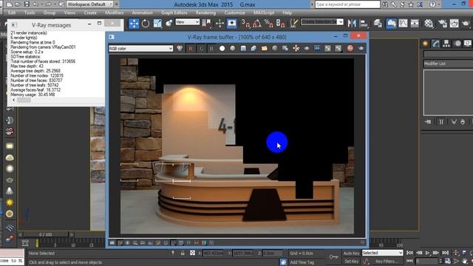
Task: Select the Modify panel tab
Action: coord(435,44)
